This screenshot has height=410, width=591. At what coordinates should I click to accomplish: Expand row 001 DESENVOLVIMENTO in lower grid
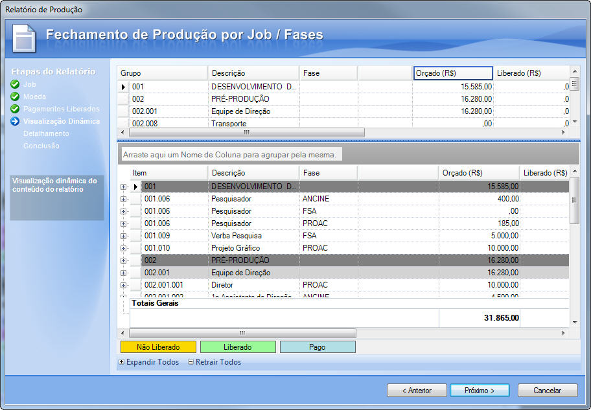coord(123,187)
